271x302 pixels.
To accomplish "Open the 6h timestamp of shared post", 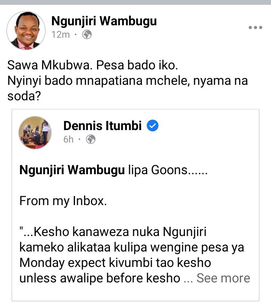I will [69, 140].
